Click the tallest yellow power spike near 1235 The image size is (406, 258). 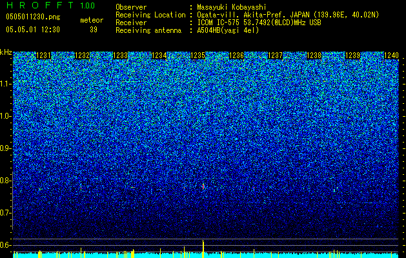203,248
